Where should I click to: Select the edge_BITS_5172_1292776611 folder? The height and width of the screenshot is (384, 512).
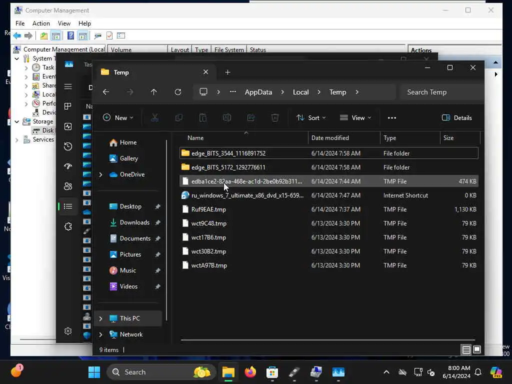(x=329, y=167)
